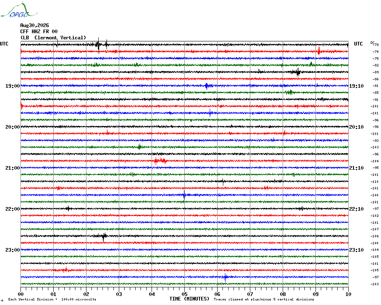The height and width of the screenshot is (305, 381).
Task: Click the 23:10 time label
Action: (x=356, y=250)
